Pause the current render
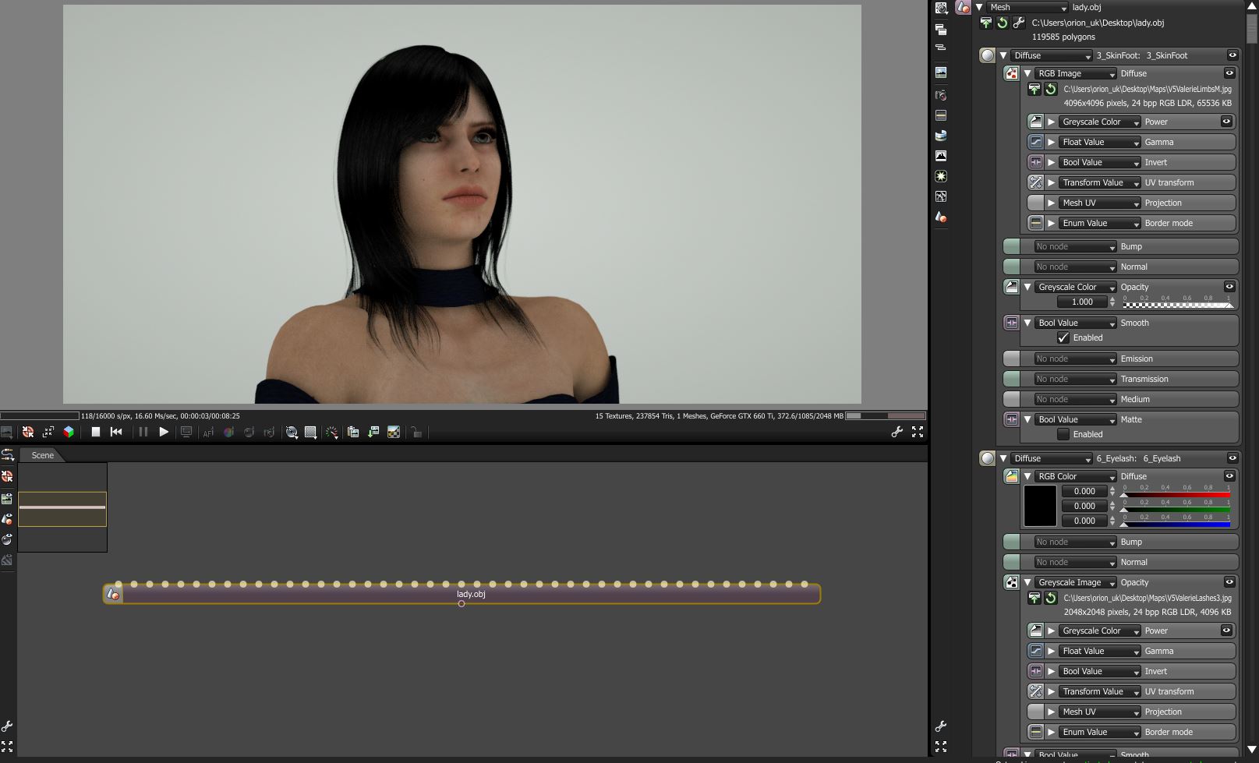 (x=143, y=432)
